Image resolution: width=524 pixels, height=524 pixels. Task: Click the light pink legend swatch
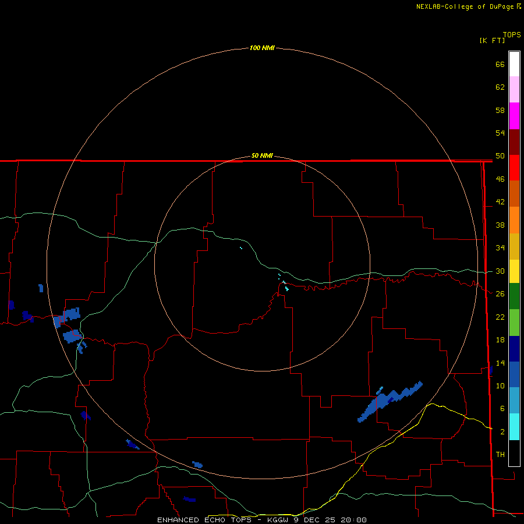[514, 90]
